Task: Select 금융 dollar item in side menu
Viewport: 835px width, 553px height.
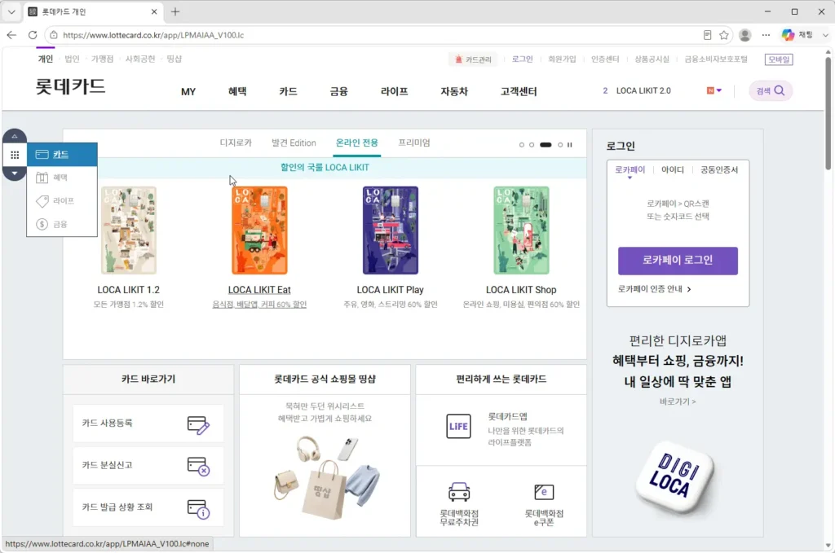Action: coord(62,225)
